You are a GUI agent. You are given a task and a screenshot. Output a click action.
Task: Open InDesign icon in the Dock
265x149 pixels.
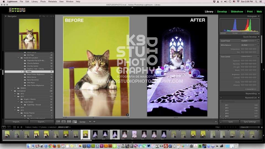point(102,146)
